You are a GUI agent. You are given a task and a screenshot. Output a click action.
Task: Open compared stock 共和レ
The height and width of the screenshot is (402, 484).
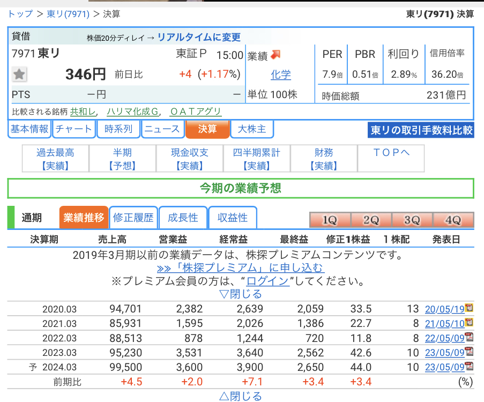click(x=83, y=111)
